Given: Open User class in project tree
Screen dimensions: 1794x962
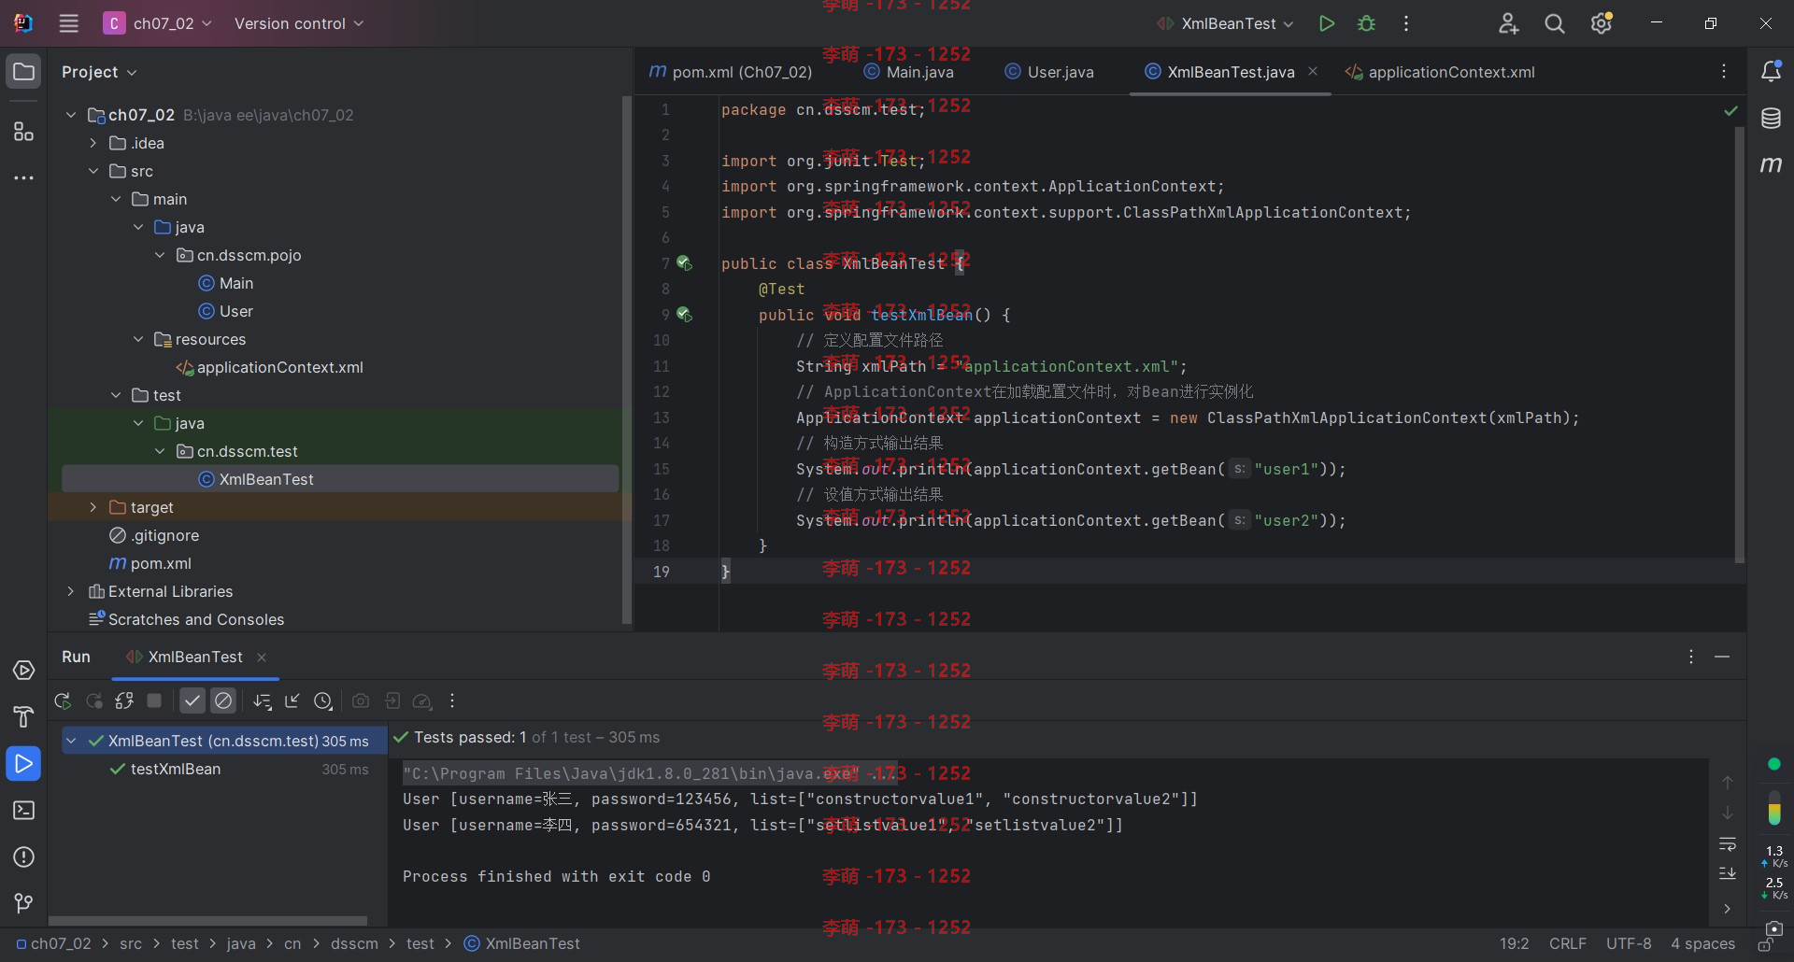Looking at the screenshot, I should 236,311.
